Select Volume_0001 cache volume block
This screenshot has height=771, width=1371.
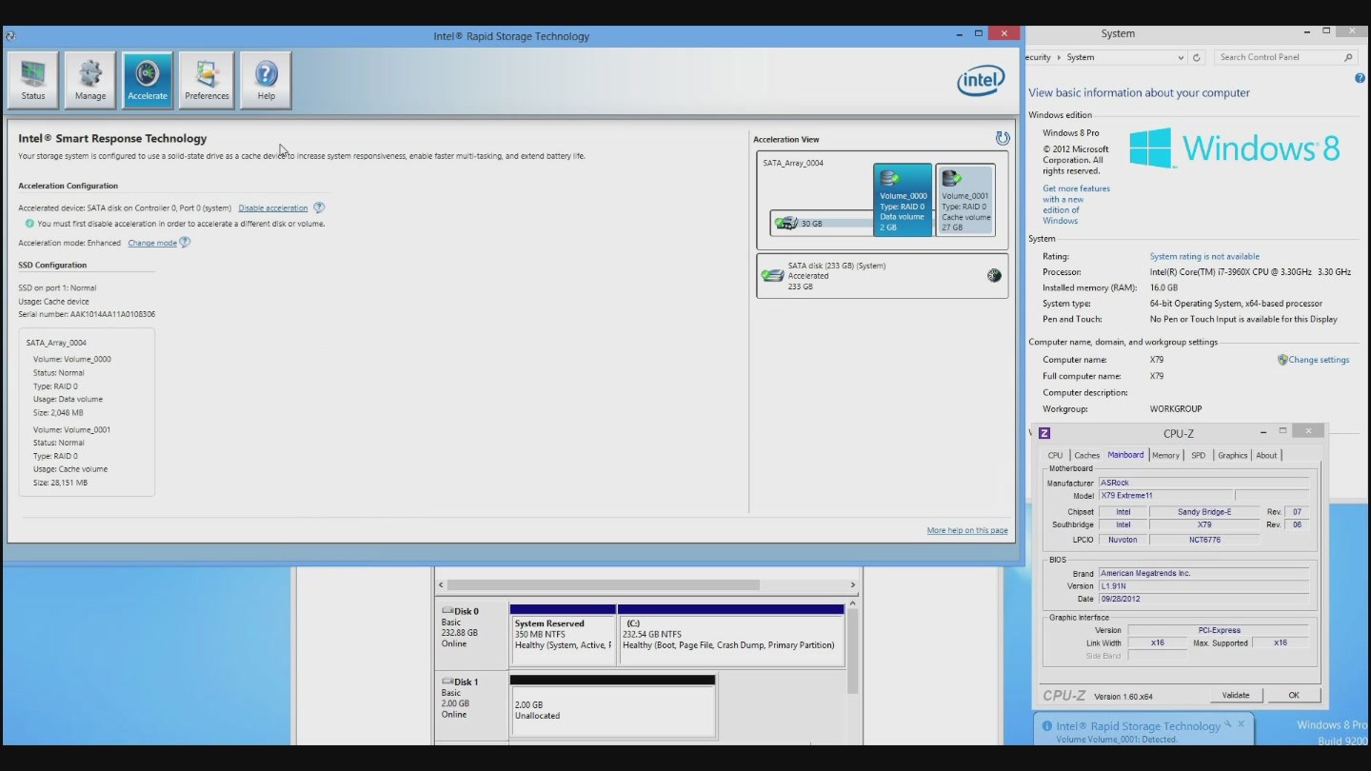pos(965,200)
